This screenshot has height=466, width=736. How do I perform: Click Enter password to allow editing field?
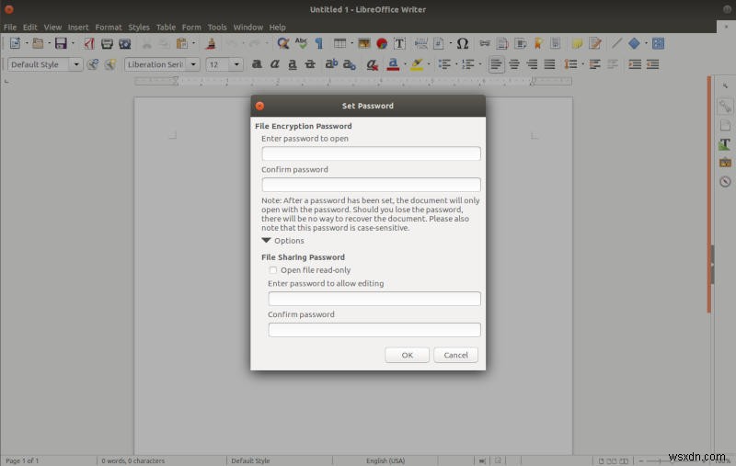tap(374, 299)
